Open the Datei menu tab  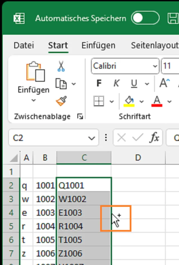coord(24,45)
